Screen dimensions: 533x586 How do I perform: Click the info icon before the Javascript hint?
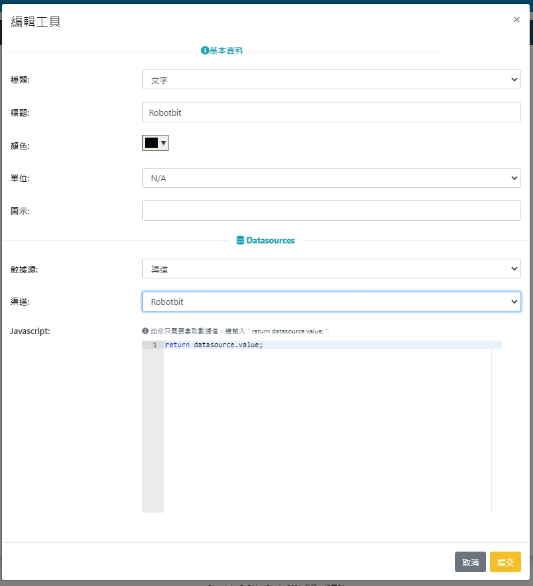[145, 331]
